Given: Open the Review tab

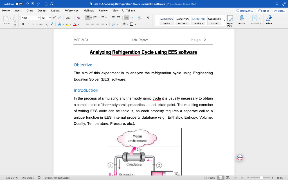Looking at the screenshot, I should [103, 10].
